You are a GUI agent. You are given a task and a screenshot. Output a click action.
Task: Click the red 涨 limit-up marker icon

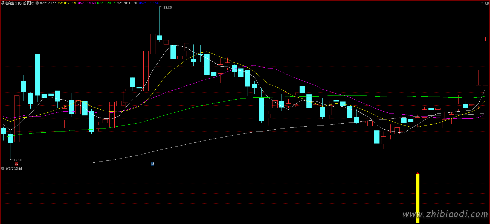click(17, 164)
